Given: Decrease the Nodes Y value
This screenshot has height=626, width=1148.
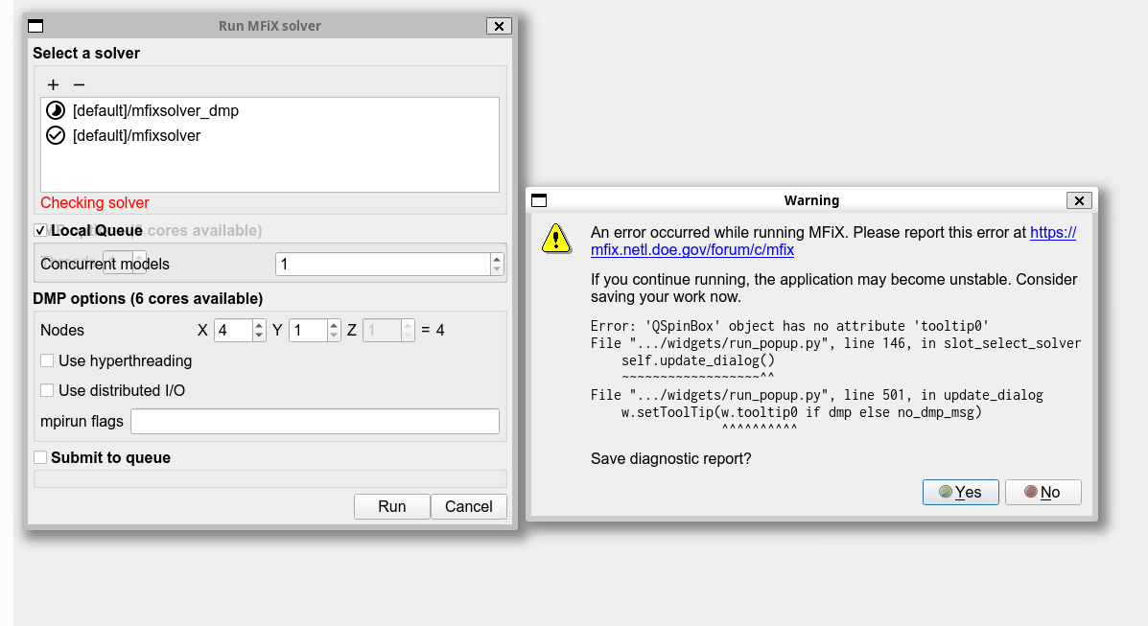Looking at the screenshot, I should 334,336.
